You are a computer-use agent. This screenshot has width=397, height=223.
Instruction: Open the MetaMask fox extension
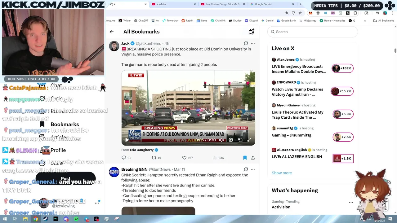(x=310, y=13)
